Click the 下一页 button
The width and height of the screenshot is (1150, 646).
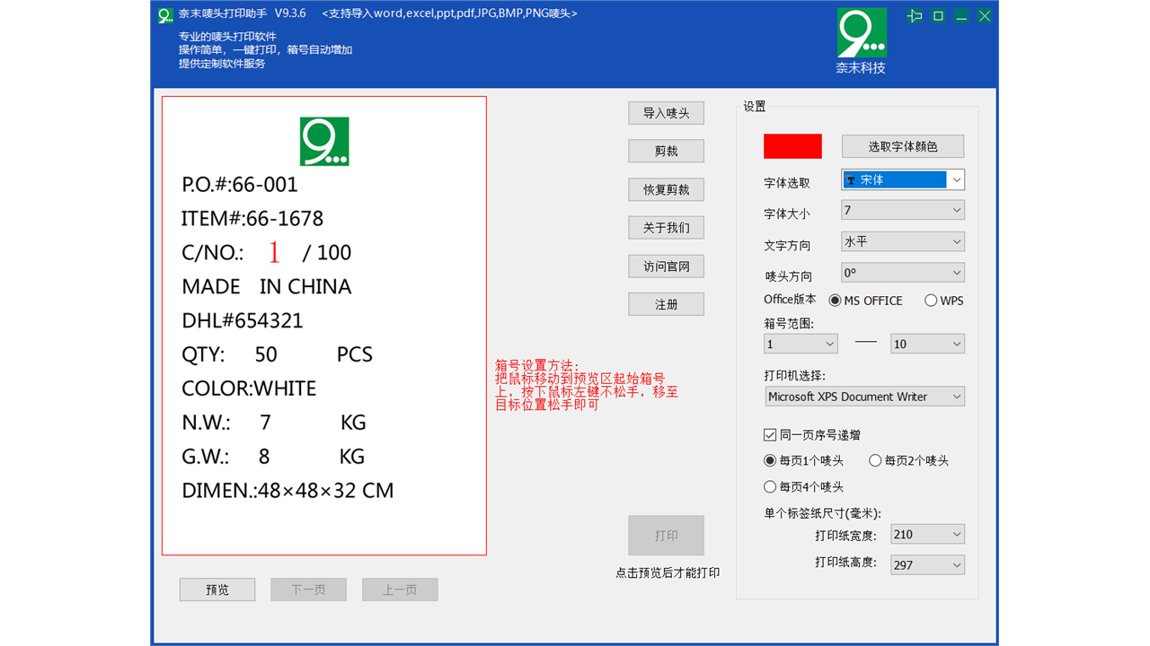click(x=308, y=589)
